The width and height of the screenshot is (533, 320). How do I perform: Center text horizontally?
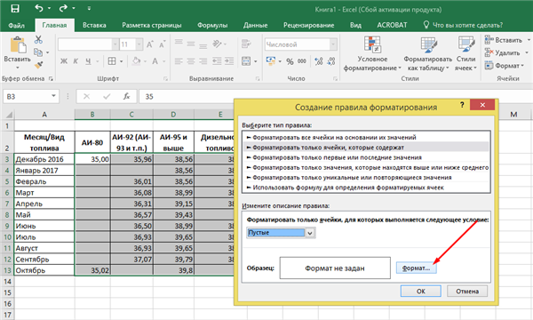(191, 61)
